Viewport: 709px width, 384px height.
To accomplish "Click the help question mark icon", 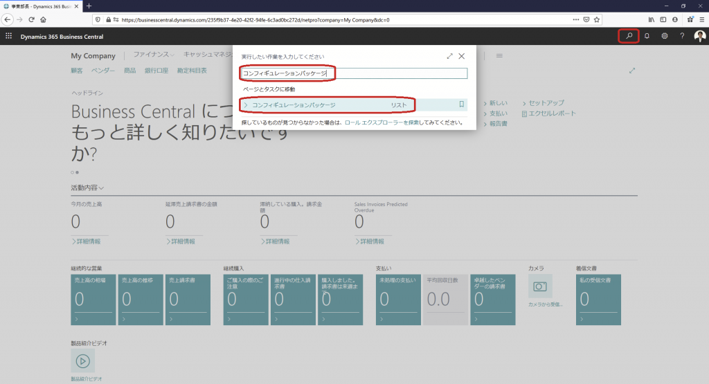I will (682, 36).
